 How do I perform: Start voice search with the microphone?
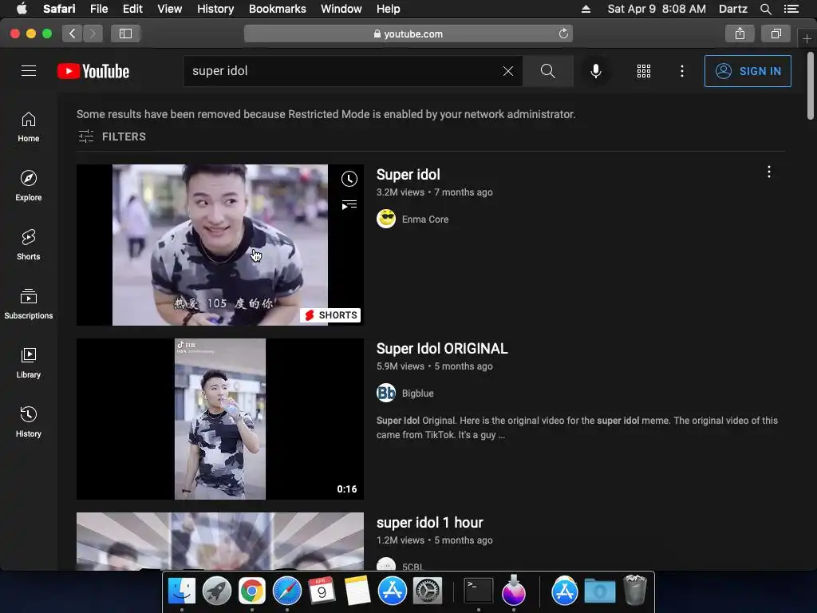point(595,71)
